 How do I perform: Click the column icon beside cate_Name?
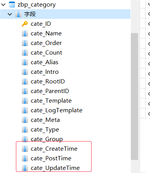25,33
